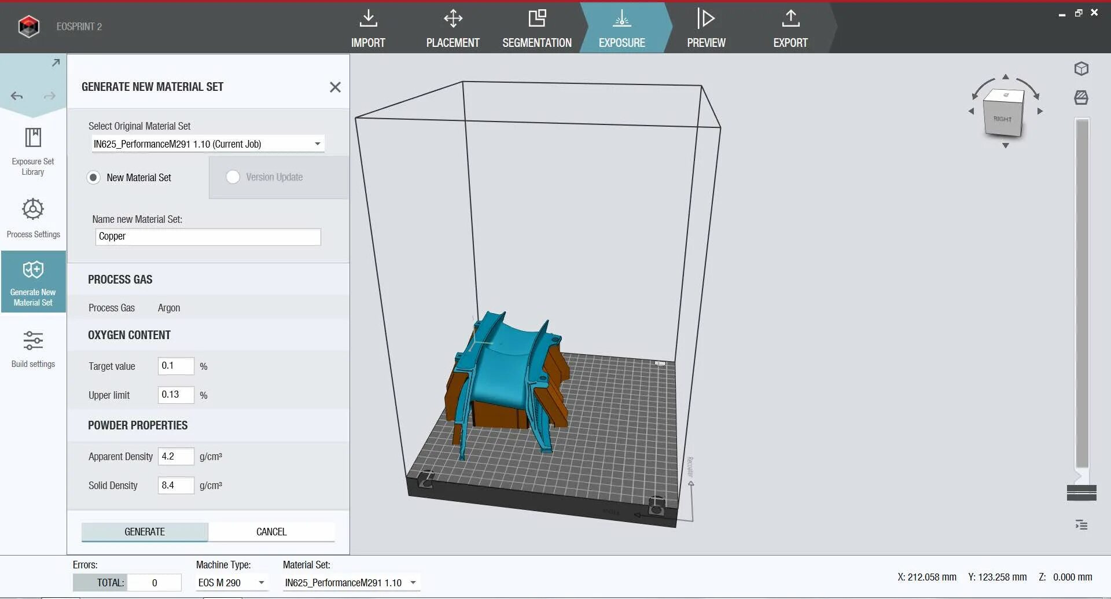Switch to the Segmentation step
This screenshot has width=1111, height=599.
point(537,28)
